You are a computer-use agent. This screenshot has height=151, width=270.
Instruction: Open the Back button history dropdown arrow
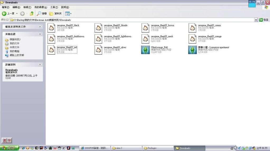[17, 13]
